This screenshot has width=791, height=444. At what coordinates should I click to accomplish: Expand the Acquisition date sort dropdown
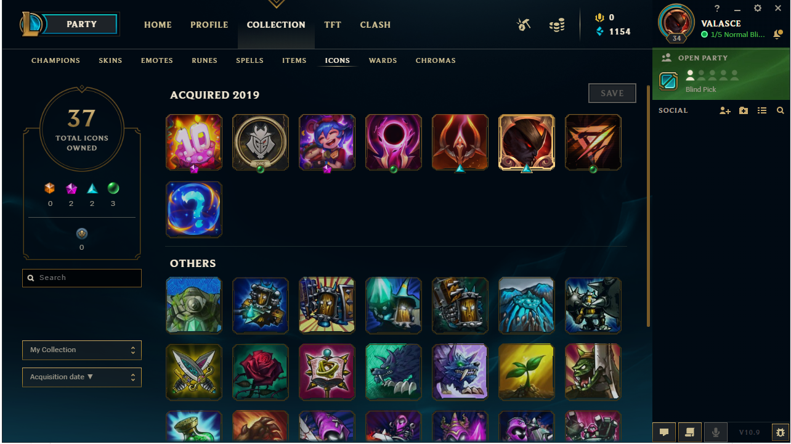[82, 377]
